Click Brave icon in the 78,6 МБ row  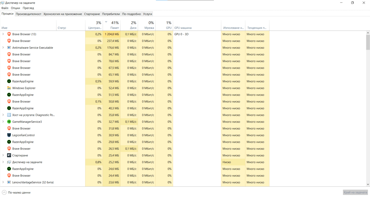[9, 61]
